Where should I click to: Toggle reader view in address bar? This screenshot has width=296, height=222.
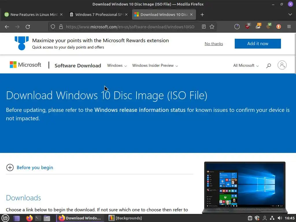(x=204, y=27)
